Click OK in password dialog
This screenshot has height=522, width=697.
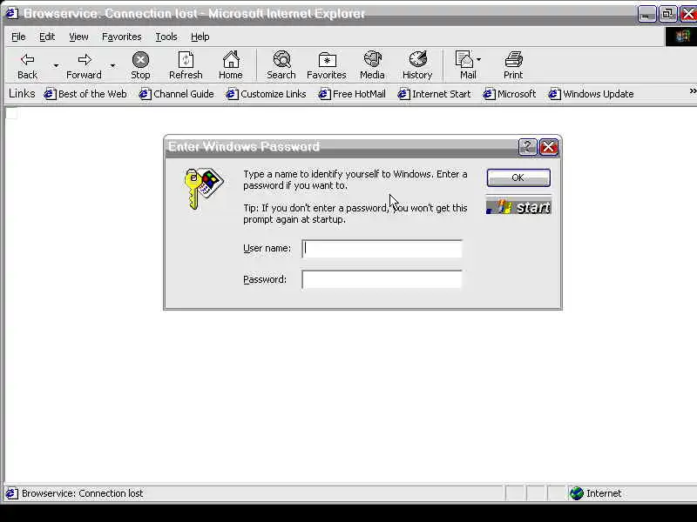click(518, 177)
